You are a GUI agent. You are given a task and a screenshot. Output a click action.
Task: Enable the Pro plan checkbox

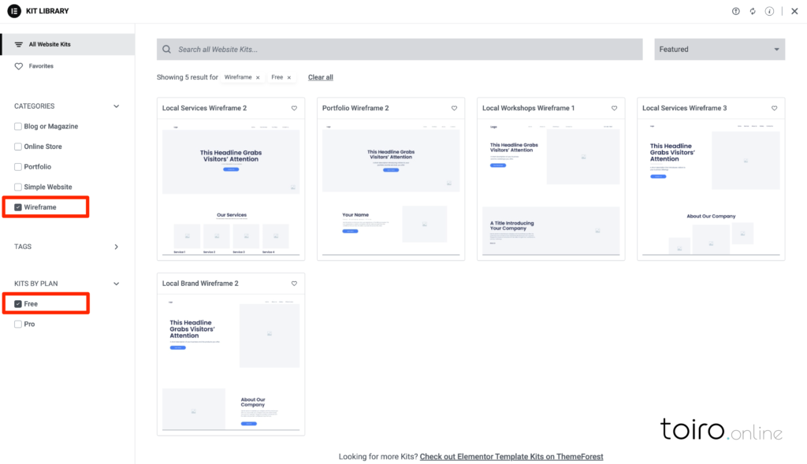click(x=18, y=325)
